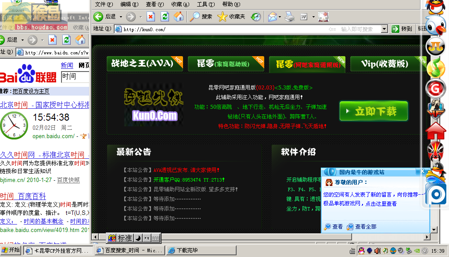449x257 pixels.
Task: Select the 昆零(家庭驱动版) tab
Action: click(x=226, y=64)
